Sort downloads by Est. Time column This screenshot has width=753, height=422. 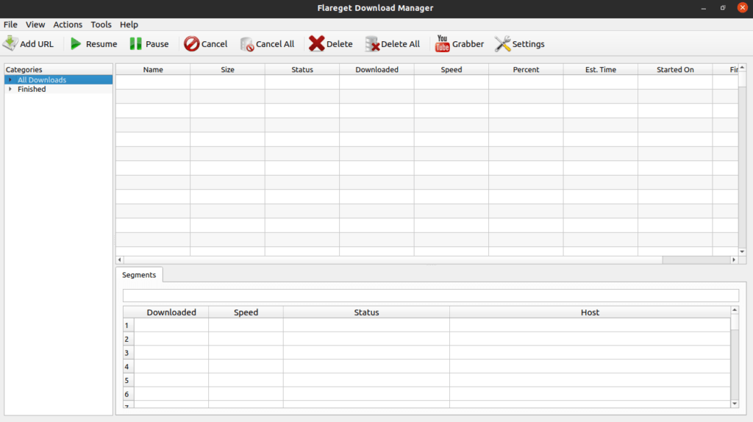tap(601, 70)
